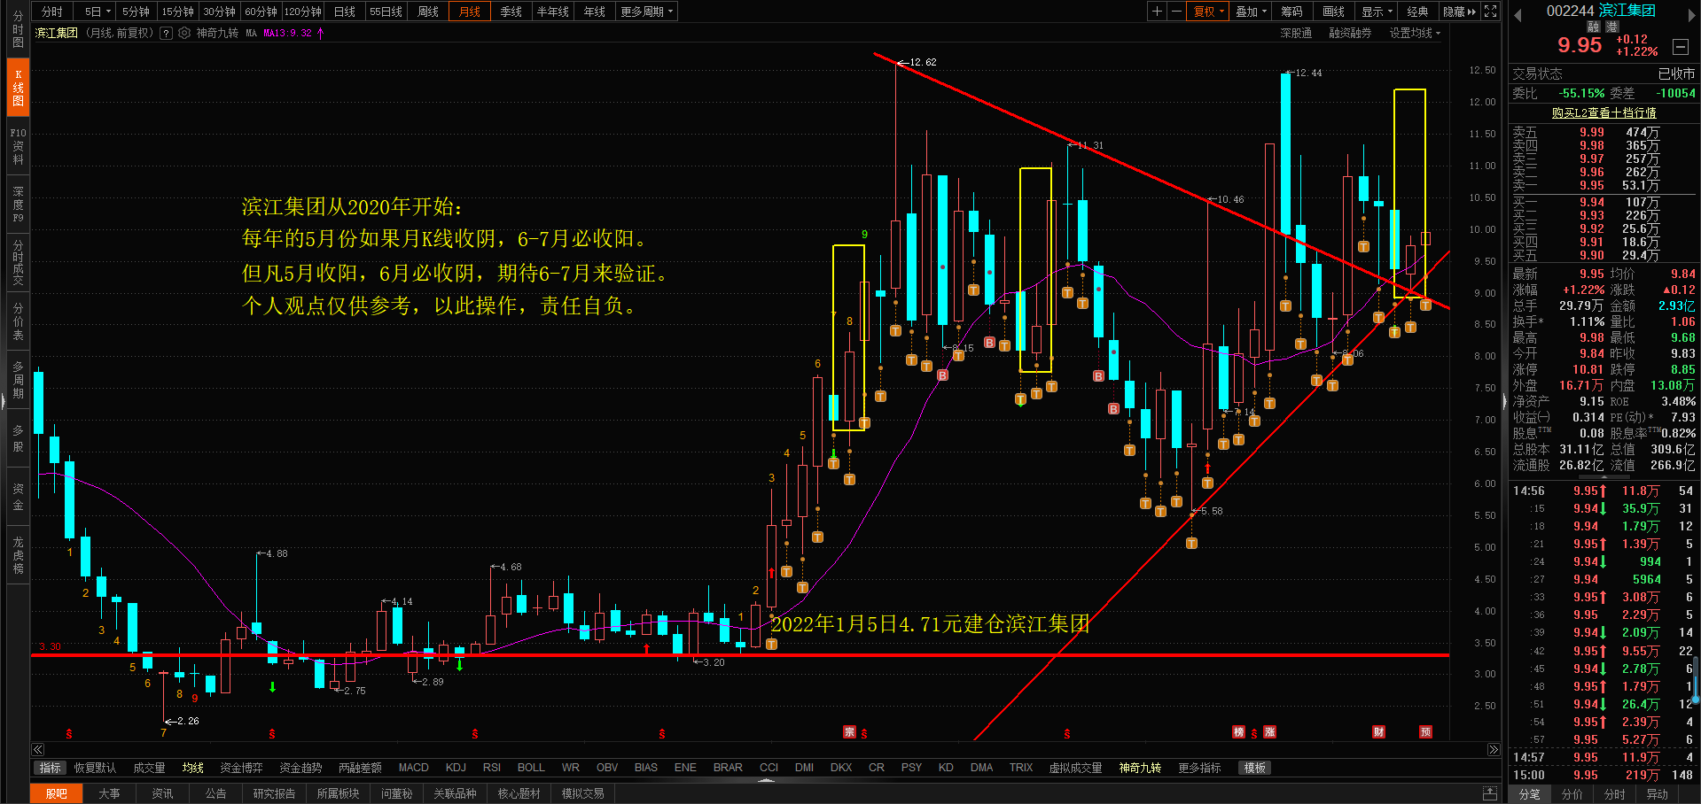Open 更多周期 dropdown
Viewport: 1701px width, 804px height.
point(647,12)
